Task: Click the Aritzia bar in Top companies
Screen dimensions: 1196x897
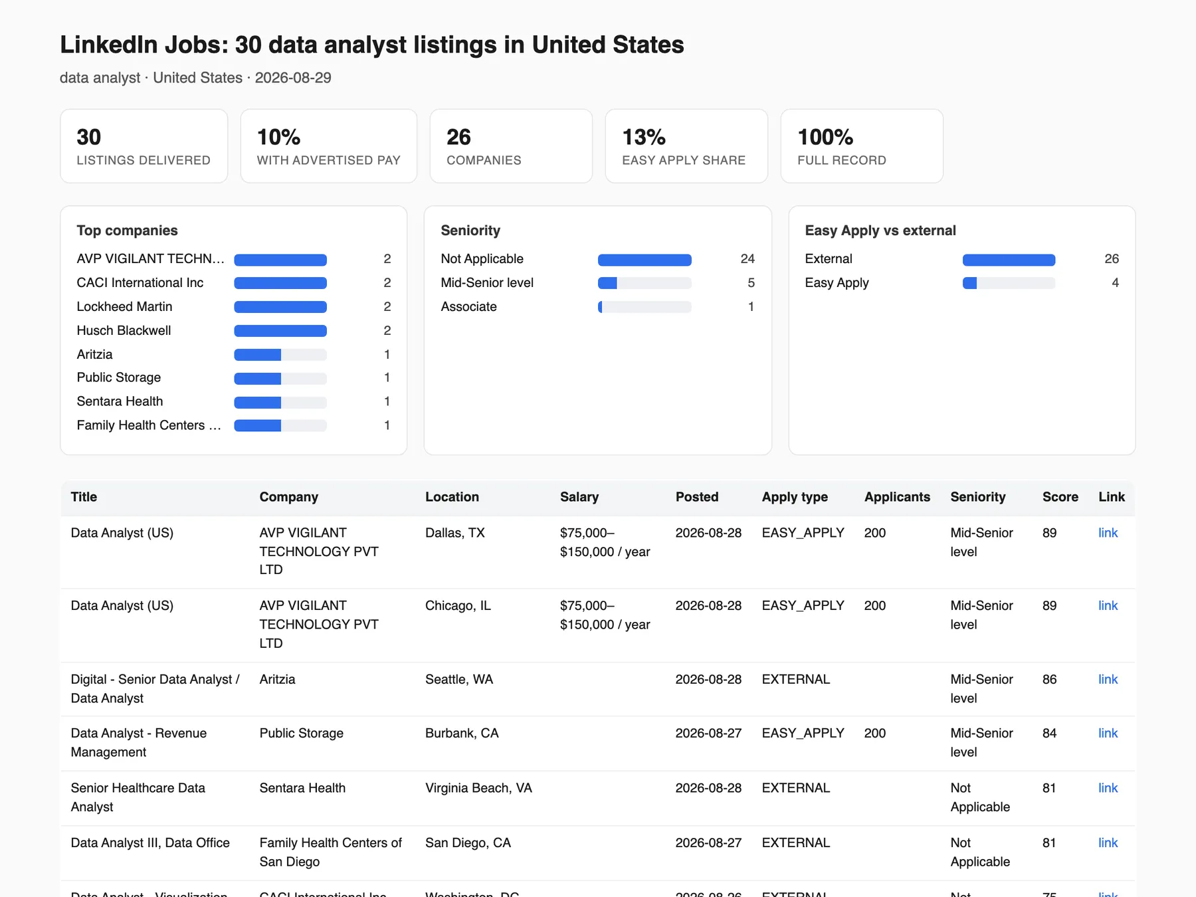Action: (x=280, y=355)
